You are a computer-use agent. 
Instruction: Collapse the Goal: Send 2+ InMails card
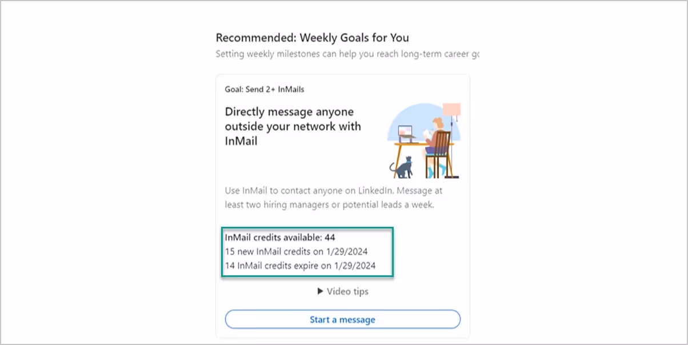coord(265,89)
